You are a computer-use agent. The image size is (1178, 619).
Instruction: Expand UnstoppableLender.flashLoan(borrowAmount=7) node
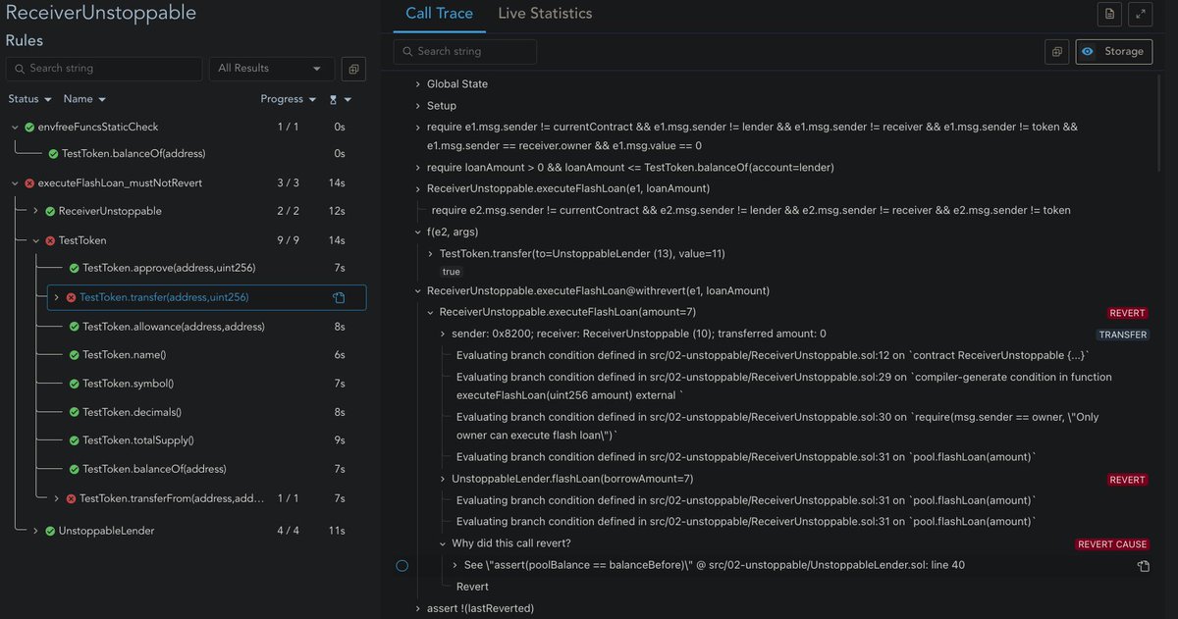pos(442,479)
